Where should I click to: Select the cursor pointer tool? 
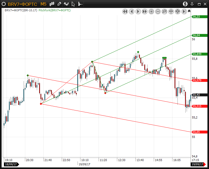73,4
